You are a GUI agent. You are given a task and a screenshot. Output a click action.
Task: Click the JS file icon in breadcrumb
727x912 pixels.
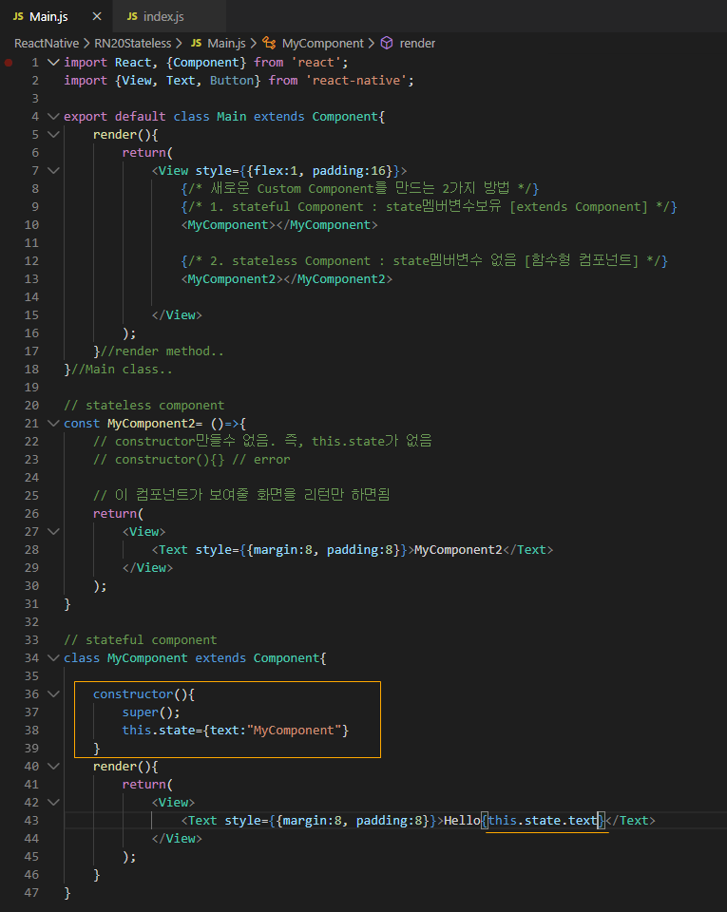[x=196, y=43]
